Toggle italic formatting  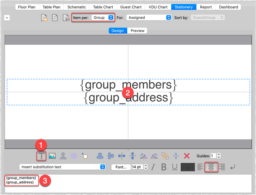point(153,167)
